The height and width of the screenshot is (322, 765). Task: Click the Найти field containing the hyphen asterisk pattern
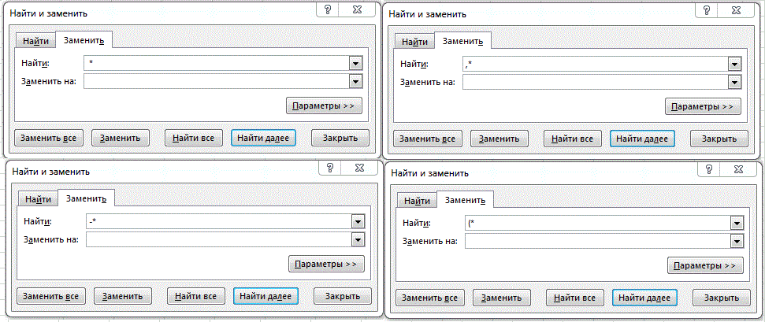pyautogui.click(x=219, y=222)
